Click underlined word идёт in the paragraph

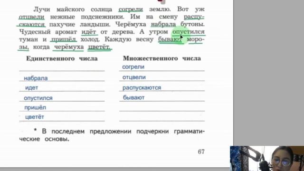[x=89, y=32]
